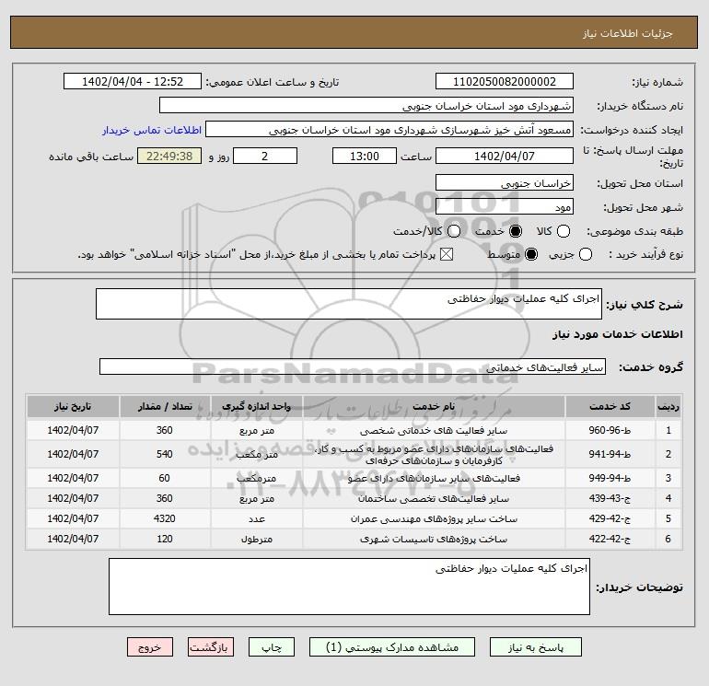Click the delivery city field مود
Screen dimensions: 709x686
coord(505,206)
